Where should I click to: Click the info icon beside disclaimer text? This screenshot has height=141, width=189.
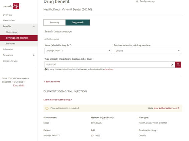point(45,69)
